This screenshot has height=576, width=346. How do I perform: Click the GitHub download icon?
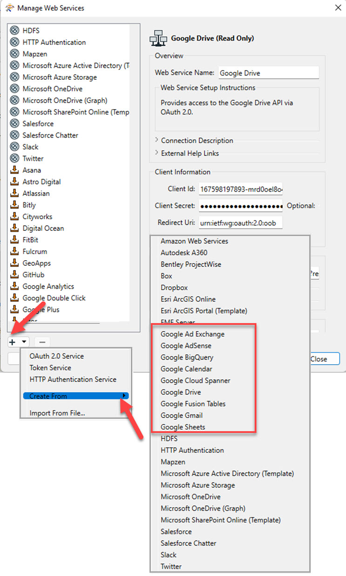[14, 275]
